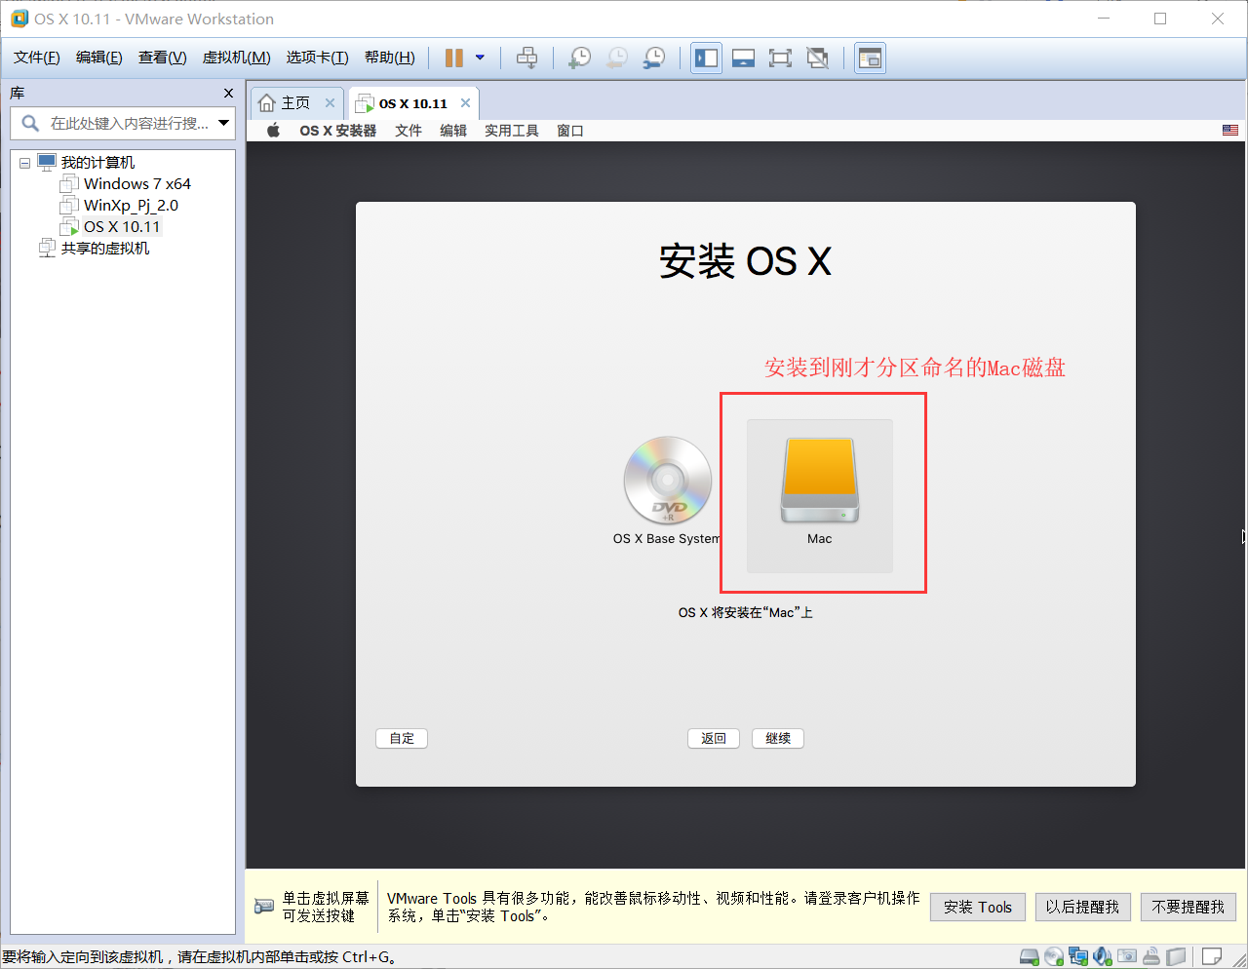Click the network adapter status bar icon

[x=1078, y=956]
